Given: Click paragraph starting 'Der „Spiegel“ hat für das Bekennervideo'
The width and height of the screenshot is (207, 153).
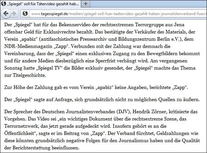Looking at the screenshot, I should (x=102, y=50).
